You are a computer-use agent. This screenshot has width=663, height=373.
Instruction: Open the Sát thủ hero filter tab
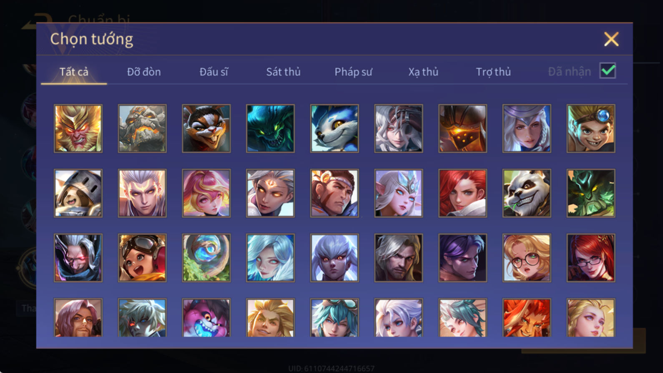284,72
